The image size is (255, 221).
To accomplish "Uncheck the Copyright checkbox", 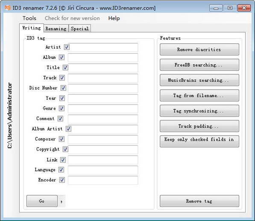I will click(65, 149).
